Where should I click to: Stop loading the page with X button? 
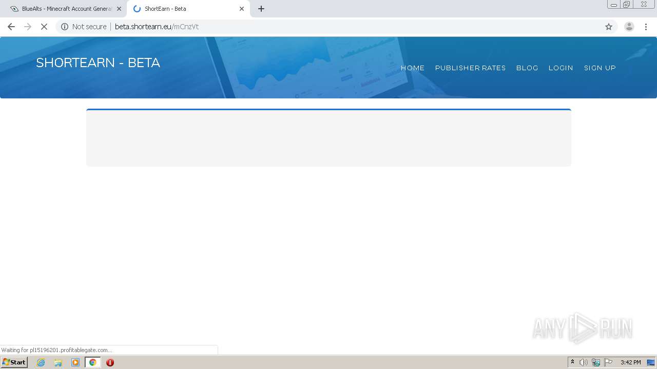point(44,27)
